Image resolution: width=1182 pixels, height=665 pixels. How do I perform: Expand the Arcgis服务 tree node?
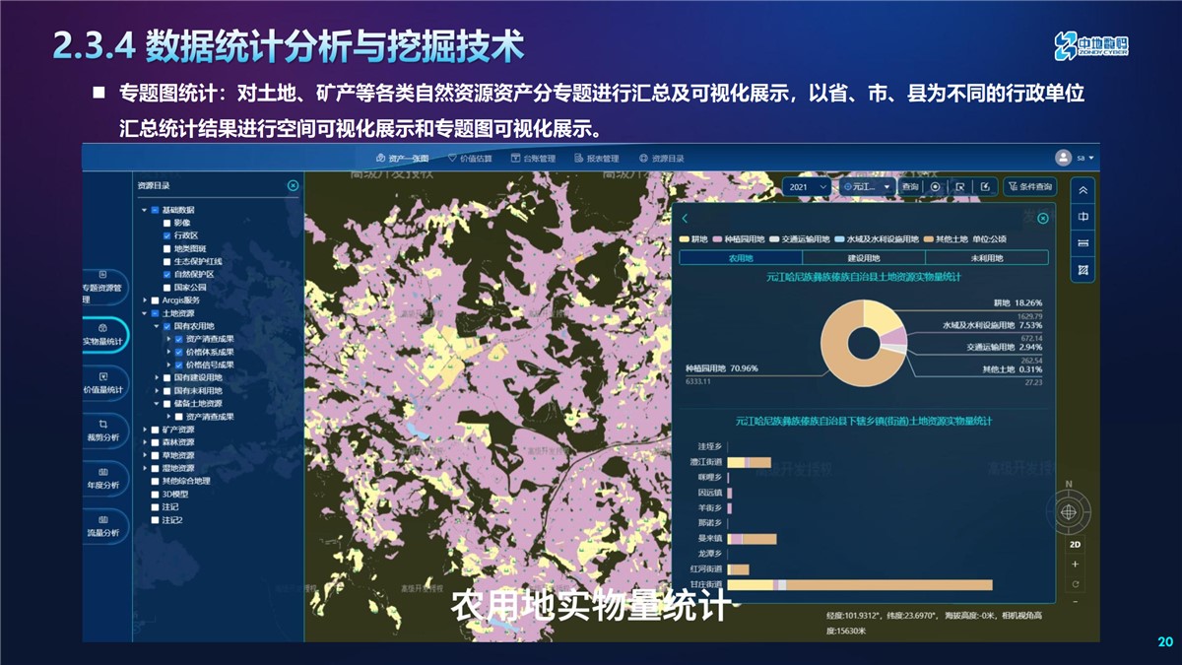coord(144,299)
